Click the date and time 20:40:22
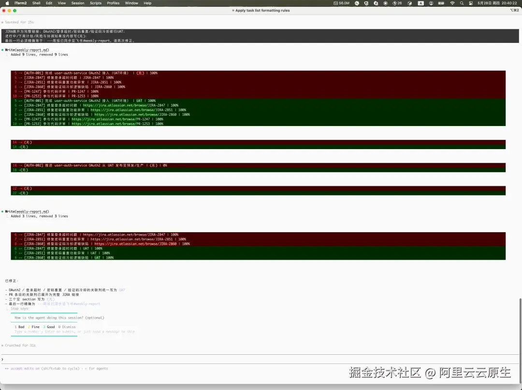The height and width of the screenshot is (390, 522). point(497,3)
